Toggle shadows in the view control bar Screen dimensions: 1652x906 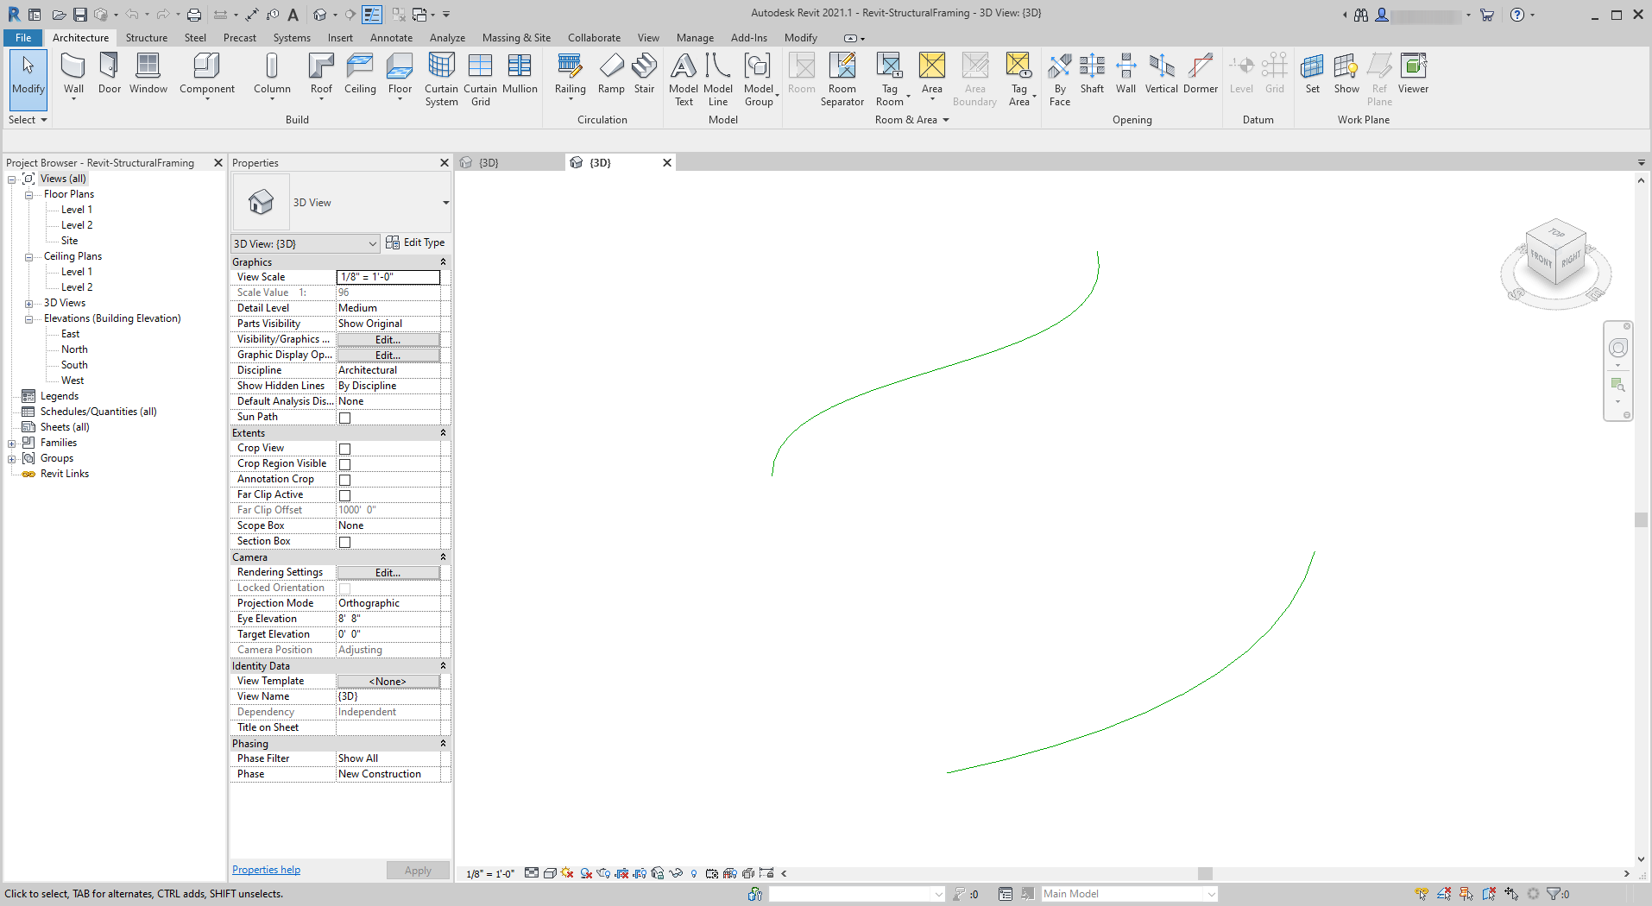pos(586,873)
